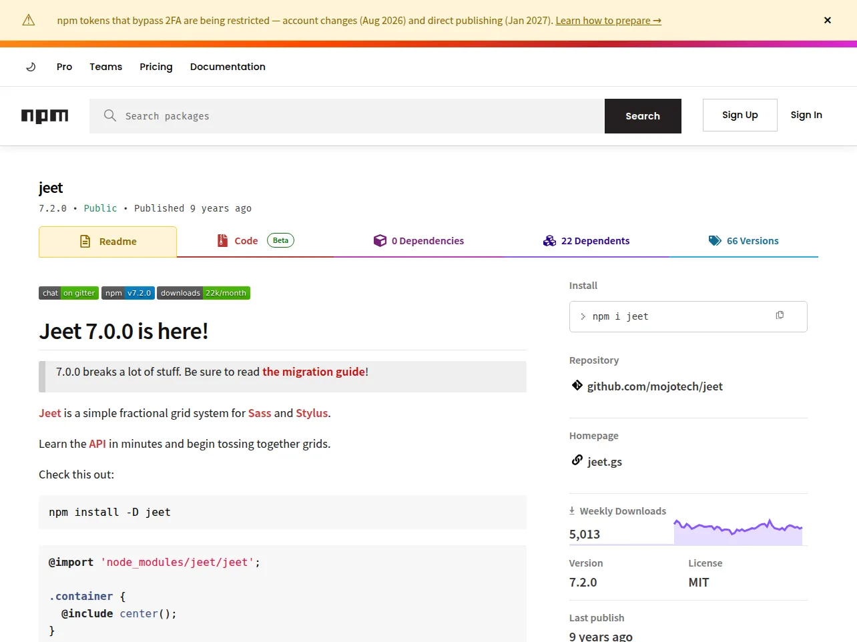
Task: Click the Dependents cubes icon
Action: coord(549,240)
